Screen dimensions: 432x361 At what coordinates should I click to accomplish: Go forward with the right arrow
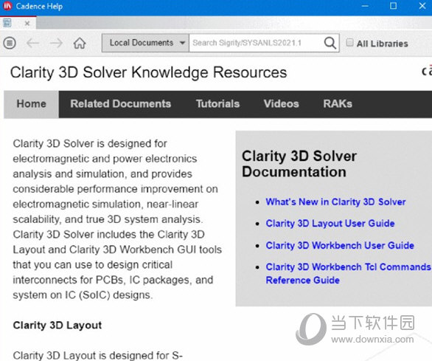coord(56,43)
